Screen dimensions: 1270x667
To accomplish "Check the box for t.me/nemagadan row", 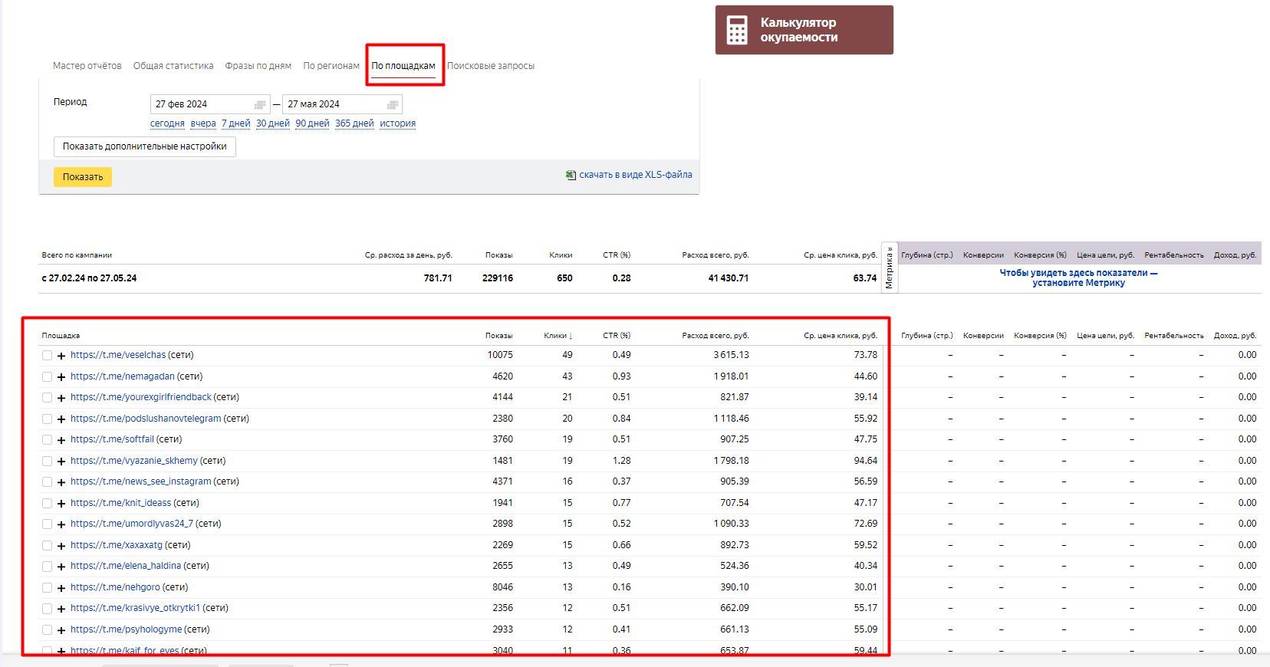I will coord(48,376).
